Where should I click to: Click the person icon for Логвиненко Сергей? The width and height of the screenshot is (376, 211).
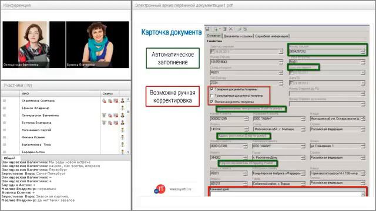coord(123,130)
